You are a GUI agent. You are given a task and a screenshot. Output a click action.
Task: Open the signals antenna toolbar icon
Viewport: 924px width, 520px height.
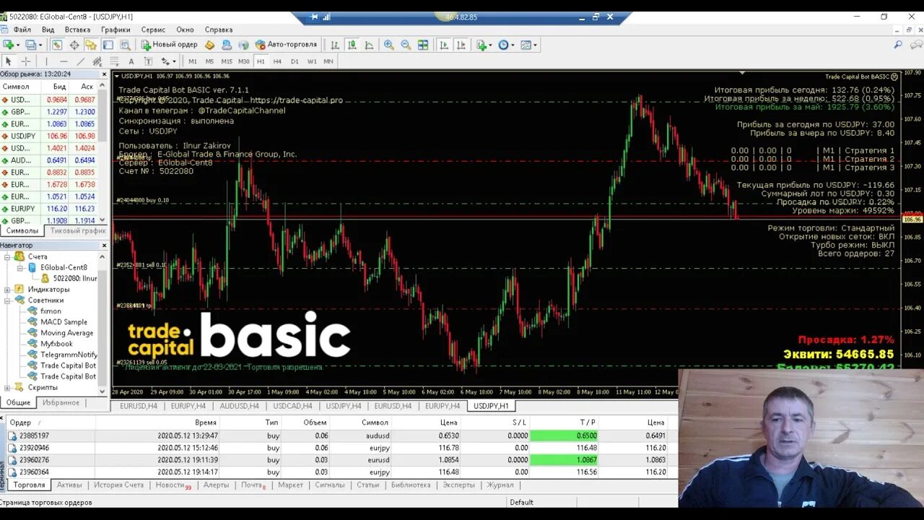pos(243,45)
